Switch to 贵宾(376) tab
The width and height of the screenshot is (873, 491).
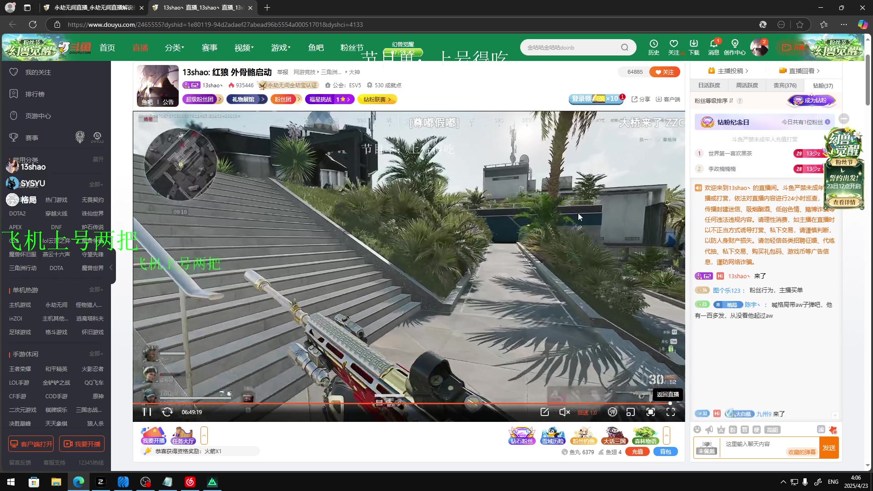coord(785,85)
